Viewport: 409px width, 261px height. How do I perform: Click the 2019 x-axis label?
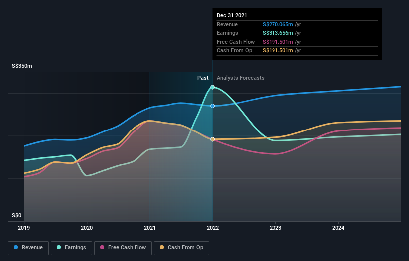(x=24, y=228)
